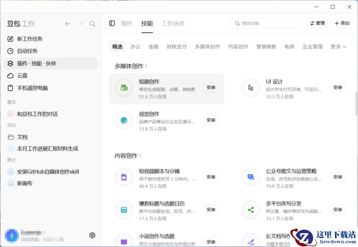This screenshot has height=247, width=358.
Task: Click the 搜索技能 search field
Action: (267, 24)
